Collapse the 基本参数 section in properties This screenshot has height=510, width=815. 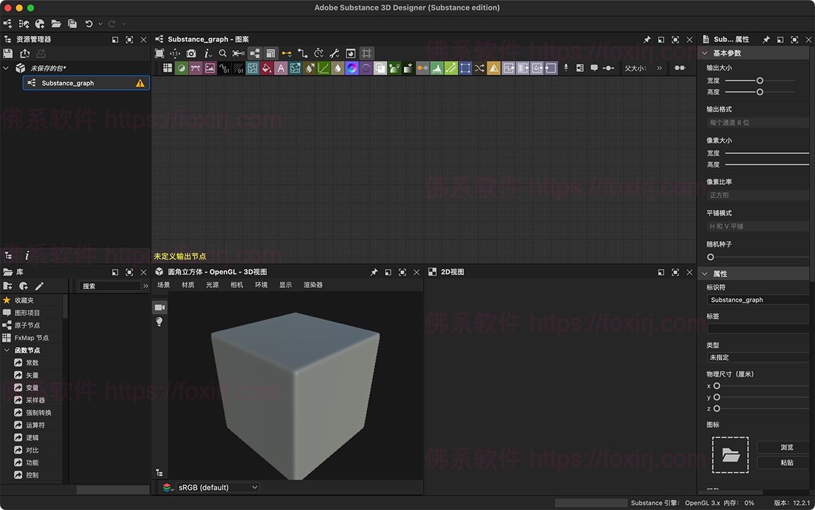click(x=704, y=53)
